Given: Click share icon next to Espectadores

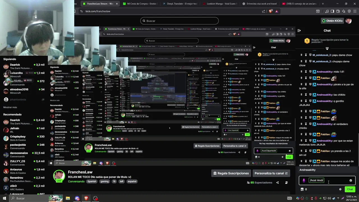Looking at the screenshot, I should [x=277, y=183].
